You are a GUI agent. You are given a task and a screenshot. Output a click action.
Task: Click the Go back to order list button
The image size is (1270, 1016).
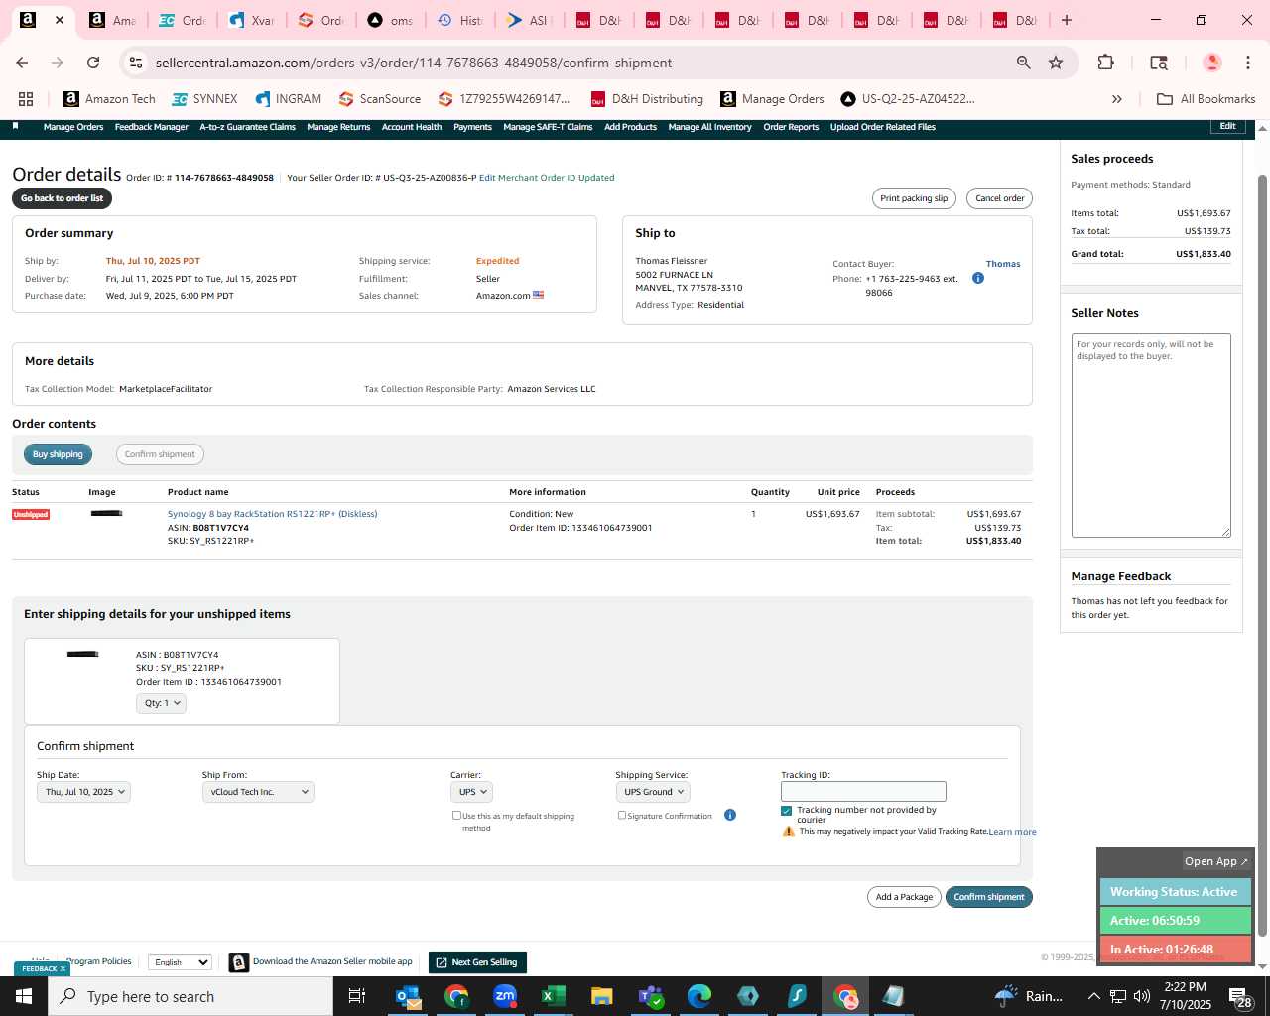(x=63, y=198)
